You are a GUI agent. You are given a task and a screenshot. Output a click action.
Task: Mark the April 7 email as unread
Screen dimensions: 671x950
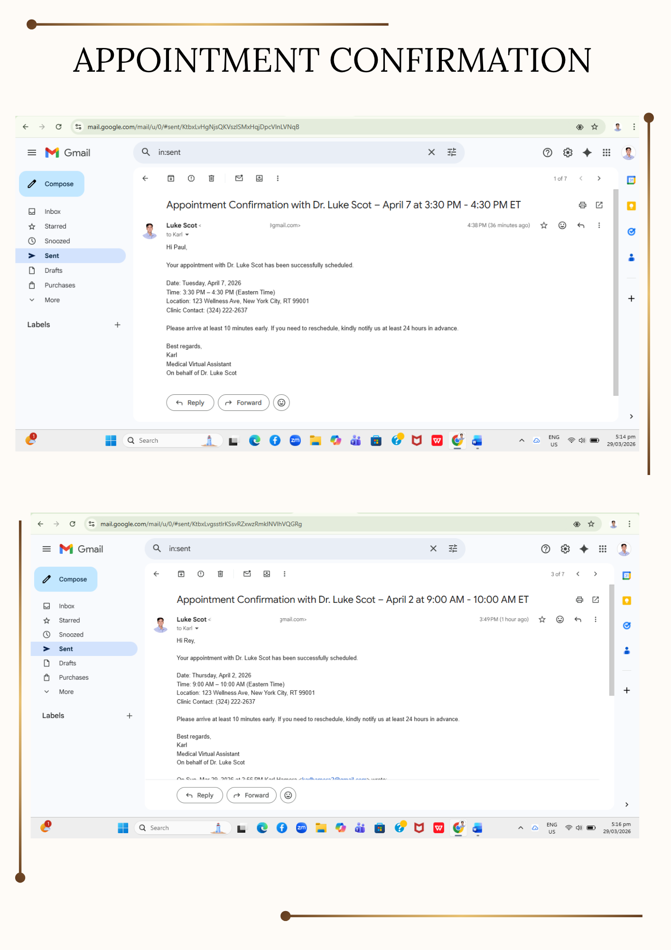(x=239, y=178)
